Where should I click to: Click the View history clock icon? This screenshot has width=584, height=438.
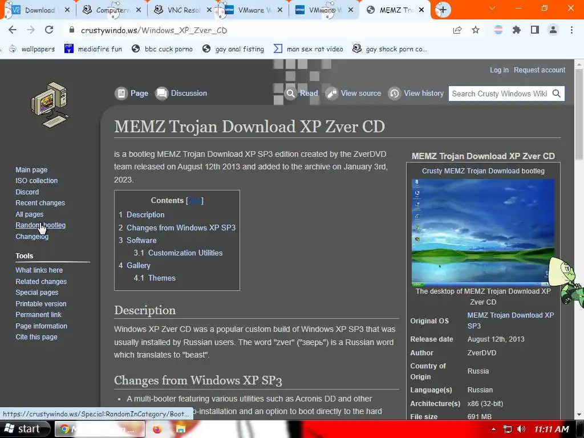pyautogui.click(x=395, y=93)
